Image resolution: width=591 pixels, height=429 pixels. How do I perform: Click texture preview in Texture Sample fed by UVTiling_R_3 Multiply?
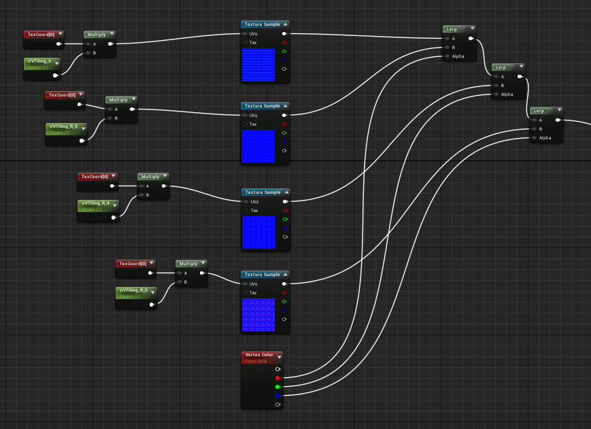pos(258,146)
